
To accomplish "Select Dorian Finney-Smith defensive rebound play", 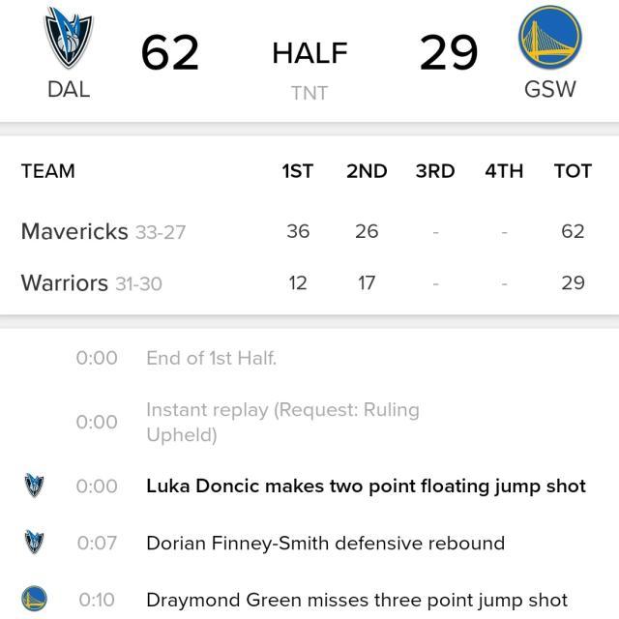I will [x=325, y=543].
